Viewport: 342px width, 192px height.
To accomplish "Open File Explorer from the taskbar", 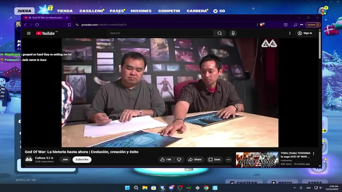I will [x=145, y=188].
